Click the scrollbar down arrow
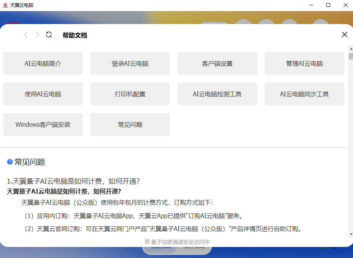The width and height of the screenshot is (353, 258). click(x=351, y=234)
